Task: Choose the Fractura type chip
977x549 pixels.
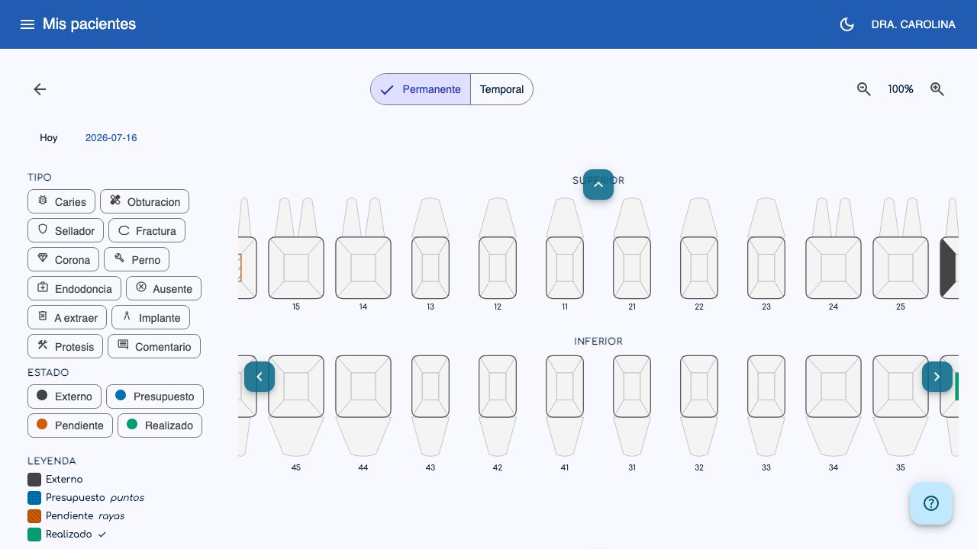Action: (x=147, y=231)
